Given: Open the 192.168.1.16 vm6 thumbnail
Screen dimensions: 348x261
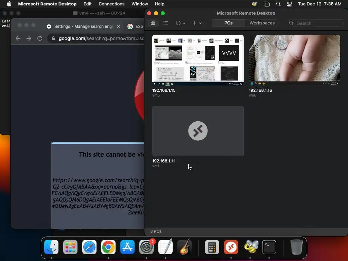Looking at the screenshot, I should pyautogui.click(x=294, y=60).
